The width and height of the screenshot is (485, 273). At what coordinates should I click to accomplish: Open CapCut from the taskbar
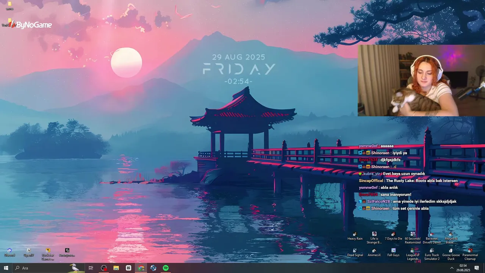128,268
